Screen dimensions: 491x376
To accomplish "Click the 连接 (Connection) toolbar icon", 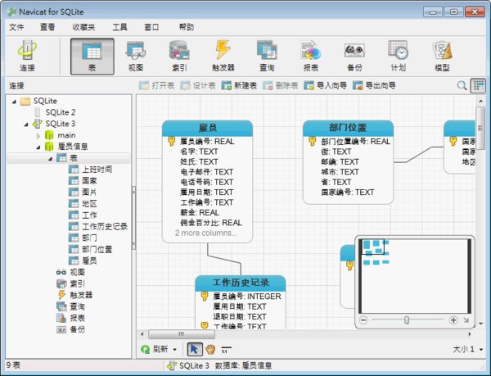I will [27, 56].
